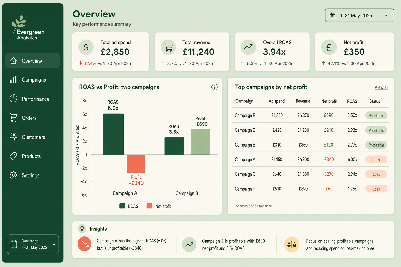Click Campaign F's 1.75x ROAS cell
Screen dimensions: 401x267
click(x=352, y=189)
